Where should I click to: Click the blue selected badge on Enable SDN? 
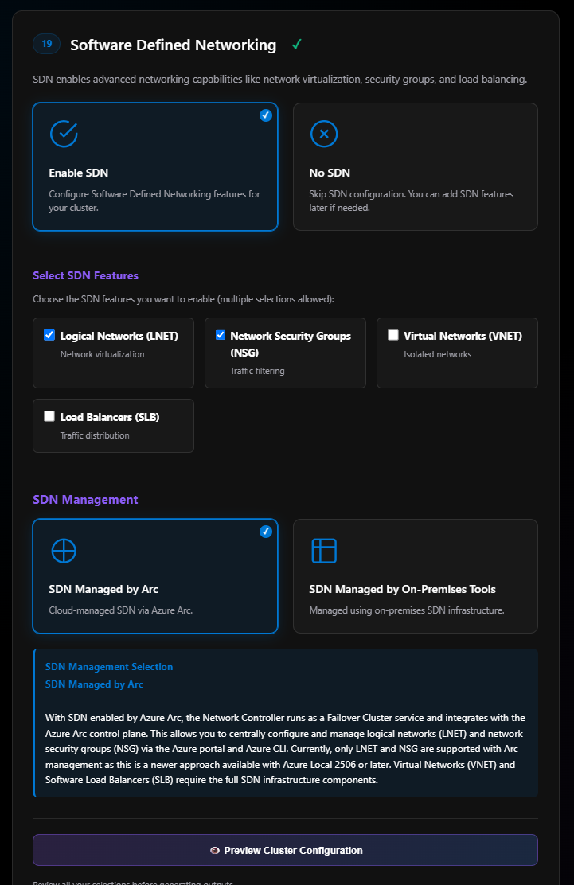tap(266, 115)
